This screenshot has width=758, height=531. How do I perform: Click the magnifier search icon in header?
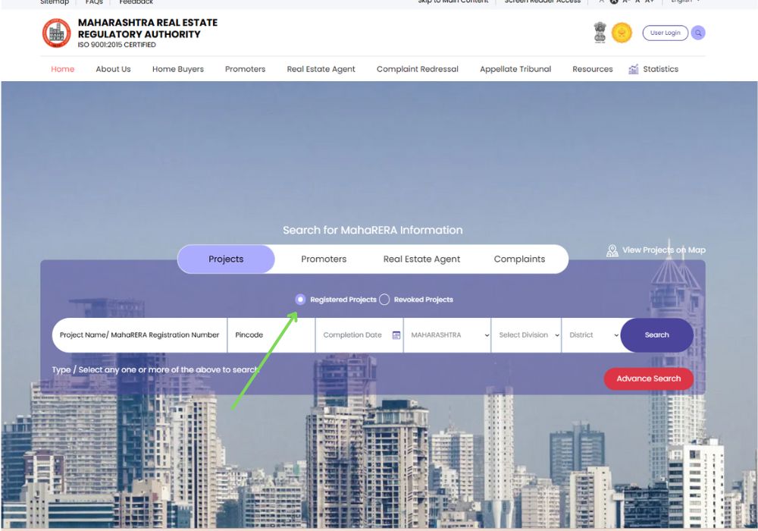tap(697, 33)
